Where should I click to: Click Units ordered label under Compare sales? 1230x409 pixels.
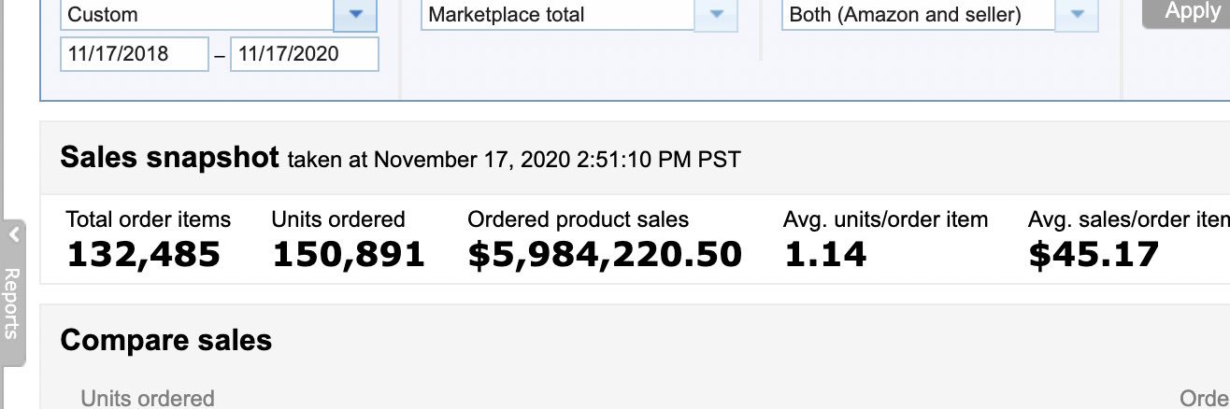tap(148, 399)
